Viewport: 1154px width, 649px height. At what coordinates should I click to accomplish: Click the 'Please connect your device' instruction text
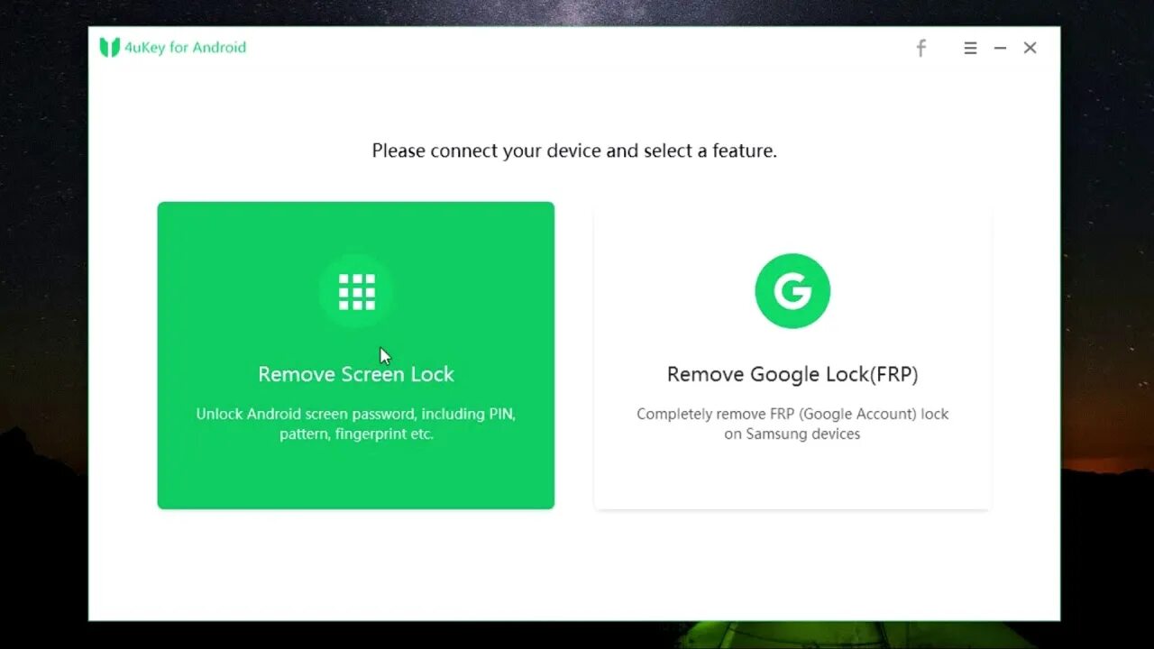pyautogui.click(x=574, y=151)
